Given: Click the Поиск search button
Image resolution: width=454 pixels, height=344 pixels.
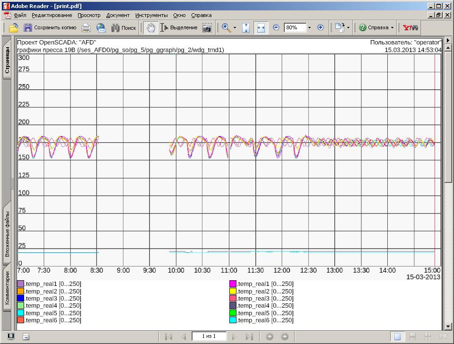Looking at the screenshot, I should point(123,28).
